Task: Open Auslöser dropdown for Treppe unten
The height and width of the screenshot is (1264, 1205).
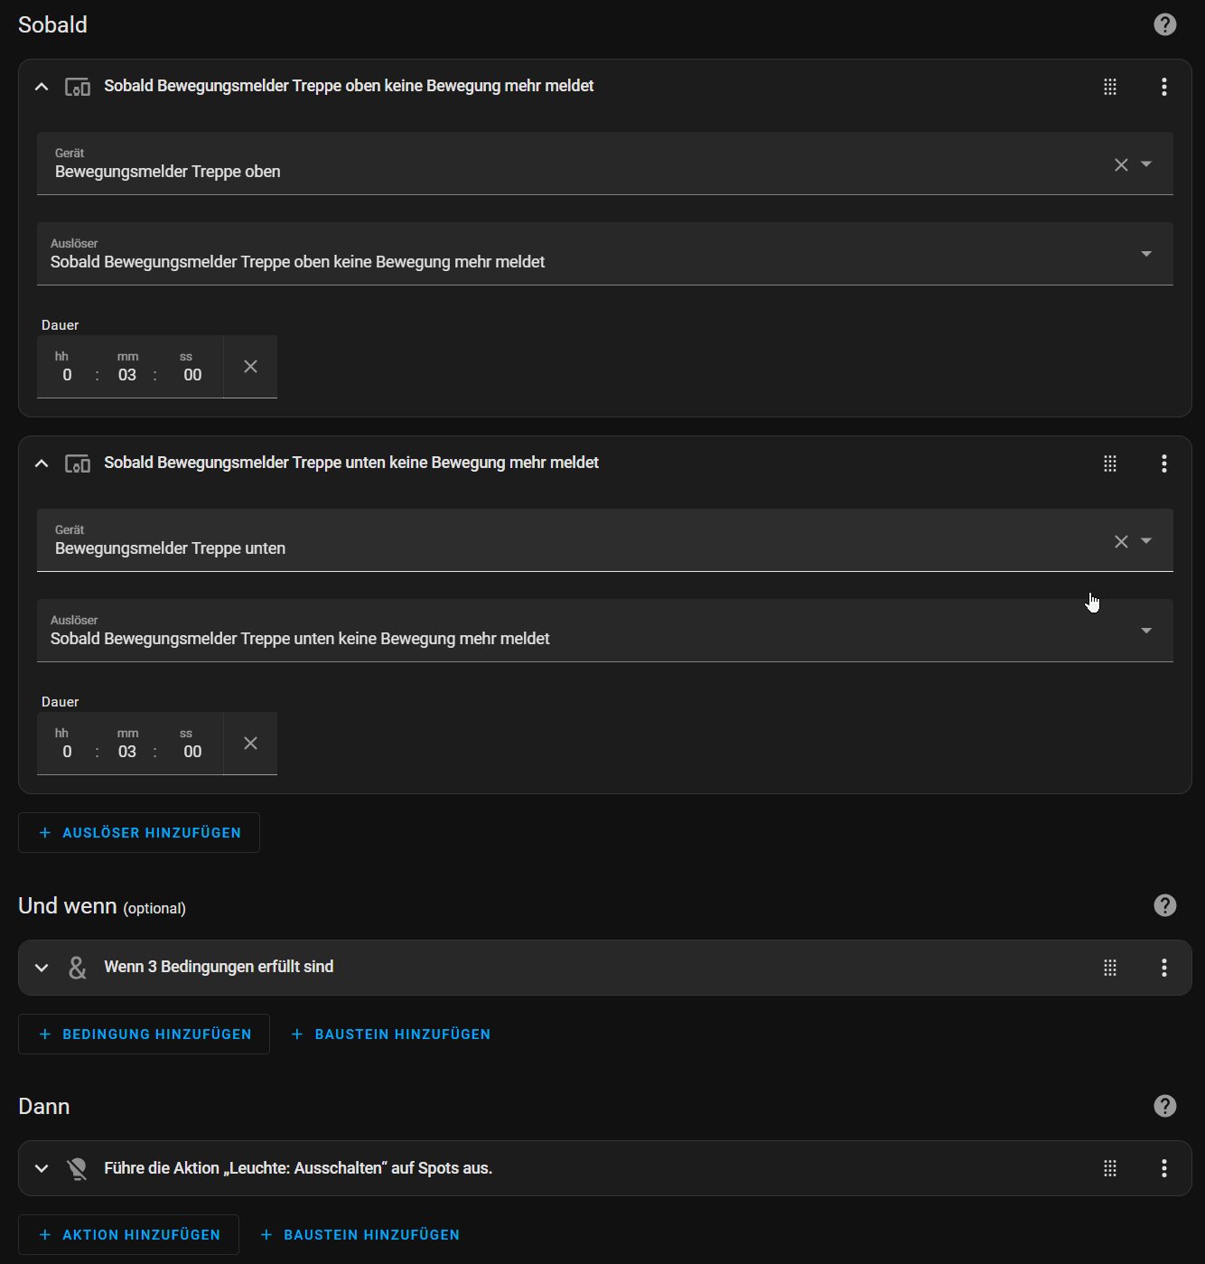Action: (605, 631)
